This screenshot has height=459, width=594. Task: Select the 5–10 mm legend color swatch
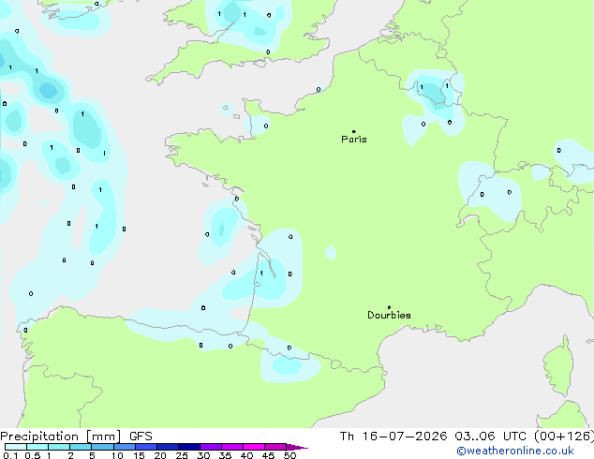pos(103,447)
